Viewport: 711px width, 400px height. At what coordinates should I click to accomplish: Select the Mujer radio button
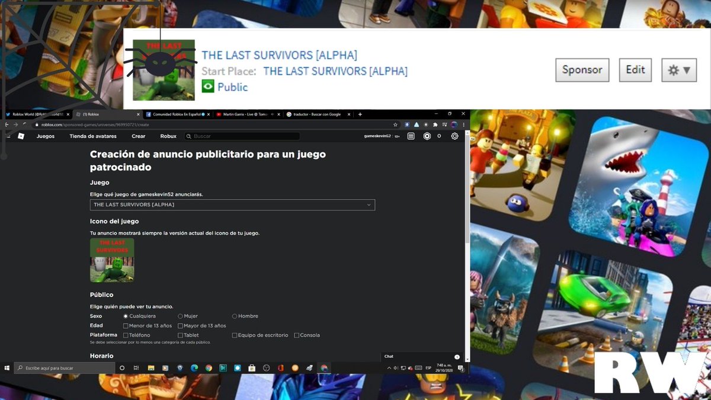180,316
